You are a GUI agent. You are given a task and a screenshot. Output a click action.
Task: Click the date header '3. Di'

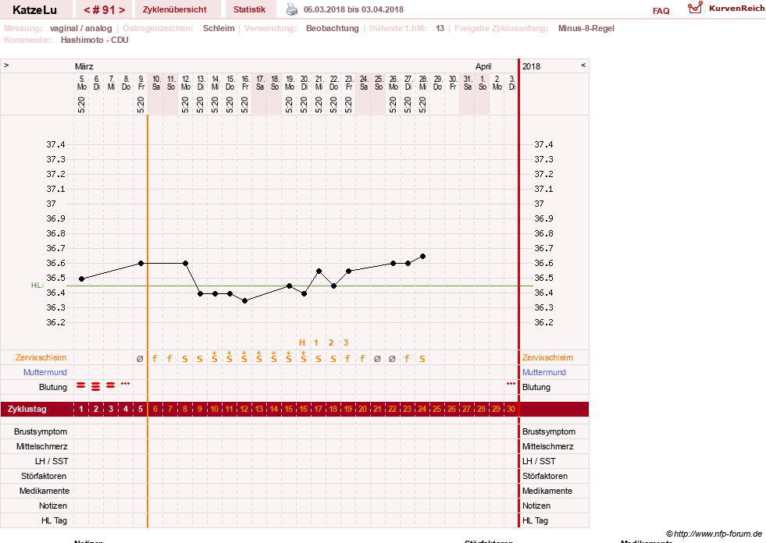click(512, 83)
